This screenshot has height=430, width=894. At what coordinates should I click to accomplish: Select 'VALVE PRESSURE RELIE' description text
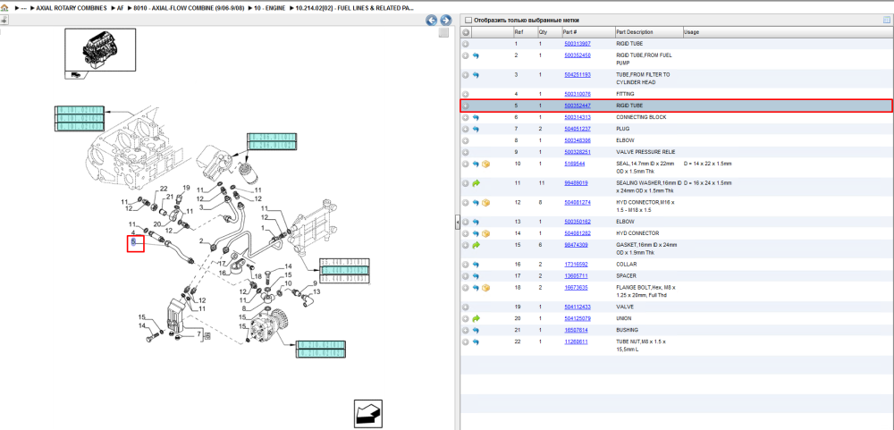coord(645,152)
